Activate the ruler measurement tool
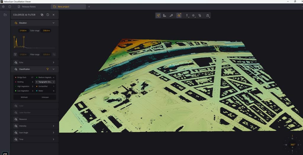The image size is (303, 155). (165, 15)
